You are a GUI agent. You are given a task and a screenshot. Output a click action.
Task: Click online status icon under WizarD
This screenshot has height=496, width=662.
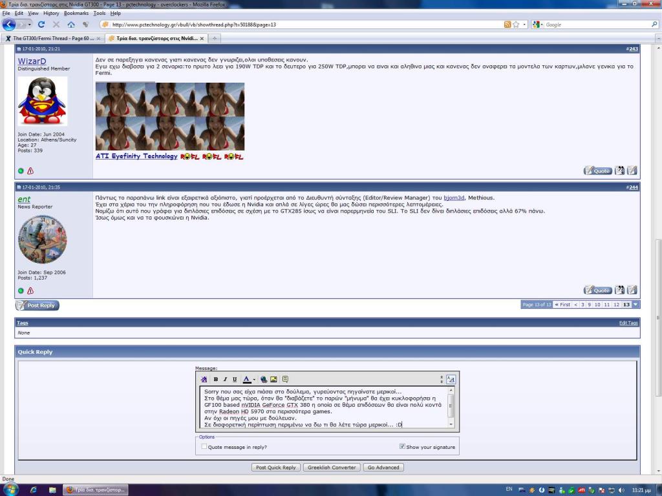pos(21,170)
